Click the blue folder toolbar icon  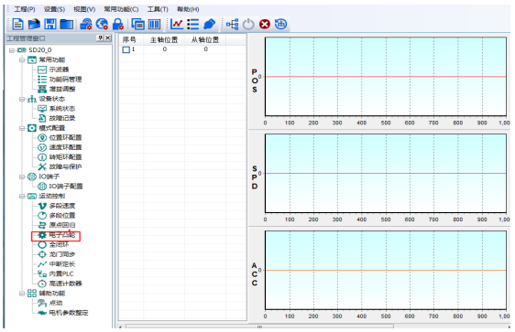pos(67,24)
